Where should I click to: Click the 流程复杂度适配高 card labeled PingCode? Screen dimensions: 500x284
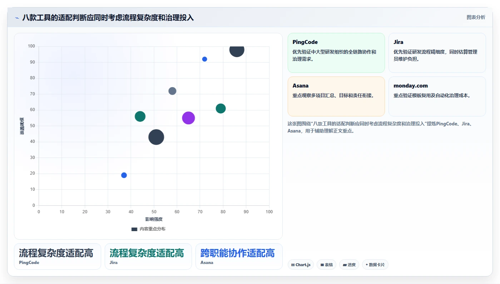(58, 256)
